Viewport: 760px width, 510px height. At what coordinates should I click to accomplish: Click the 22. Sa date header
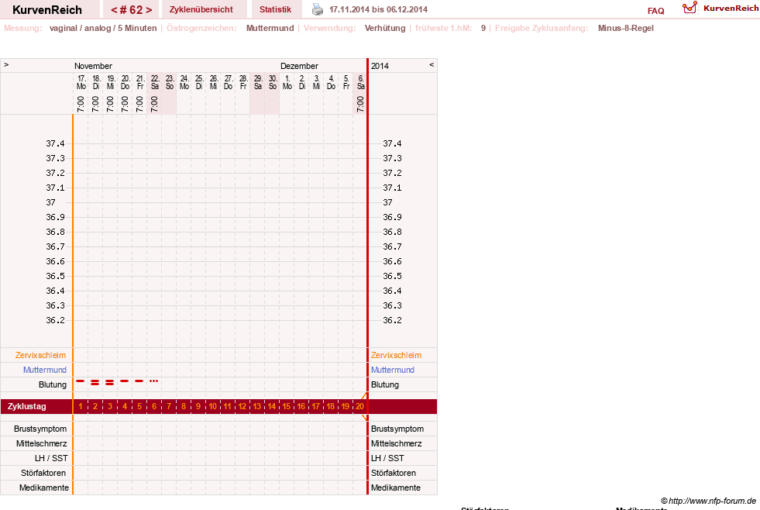[155, 82]
